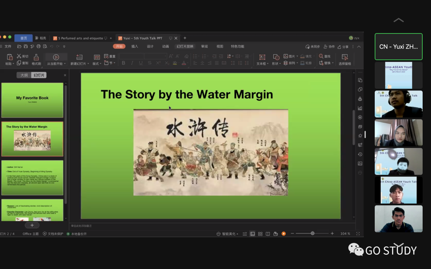Toggle italic formatting
The image size is (431, 269).
click(132, 63)
